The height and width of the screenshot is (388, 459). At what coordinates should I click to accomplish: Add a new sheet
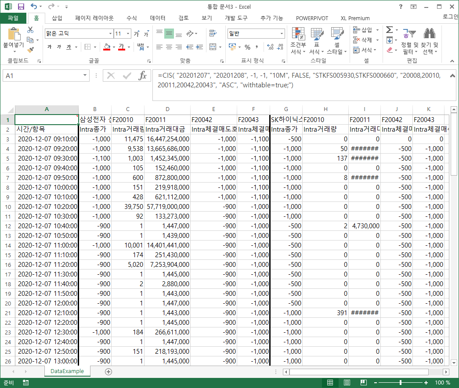coord(108,372)
